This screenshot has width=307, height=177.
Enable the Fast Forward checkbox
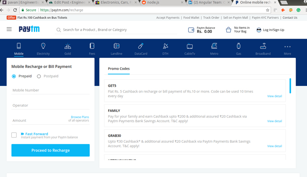point(14,135)
